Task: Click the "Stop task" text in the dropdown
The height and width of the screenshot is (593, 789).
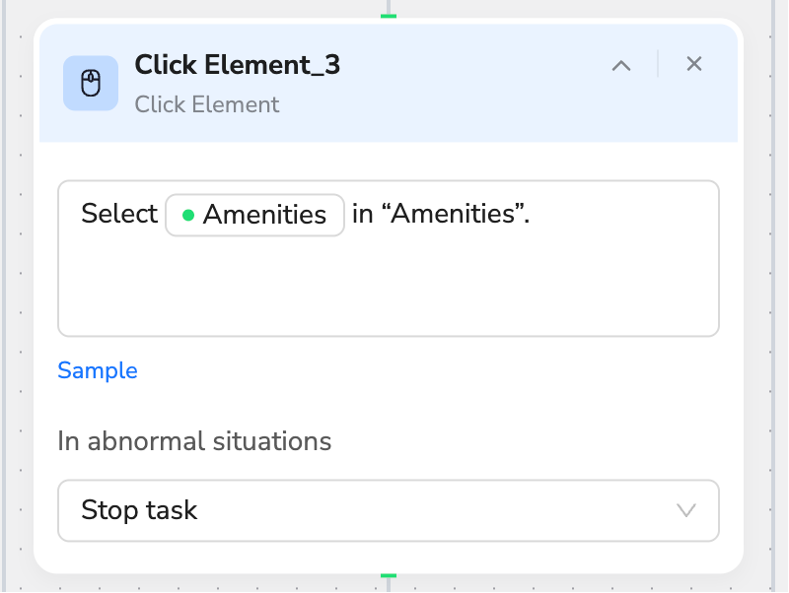Action: [139, 510]
